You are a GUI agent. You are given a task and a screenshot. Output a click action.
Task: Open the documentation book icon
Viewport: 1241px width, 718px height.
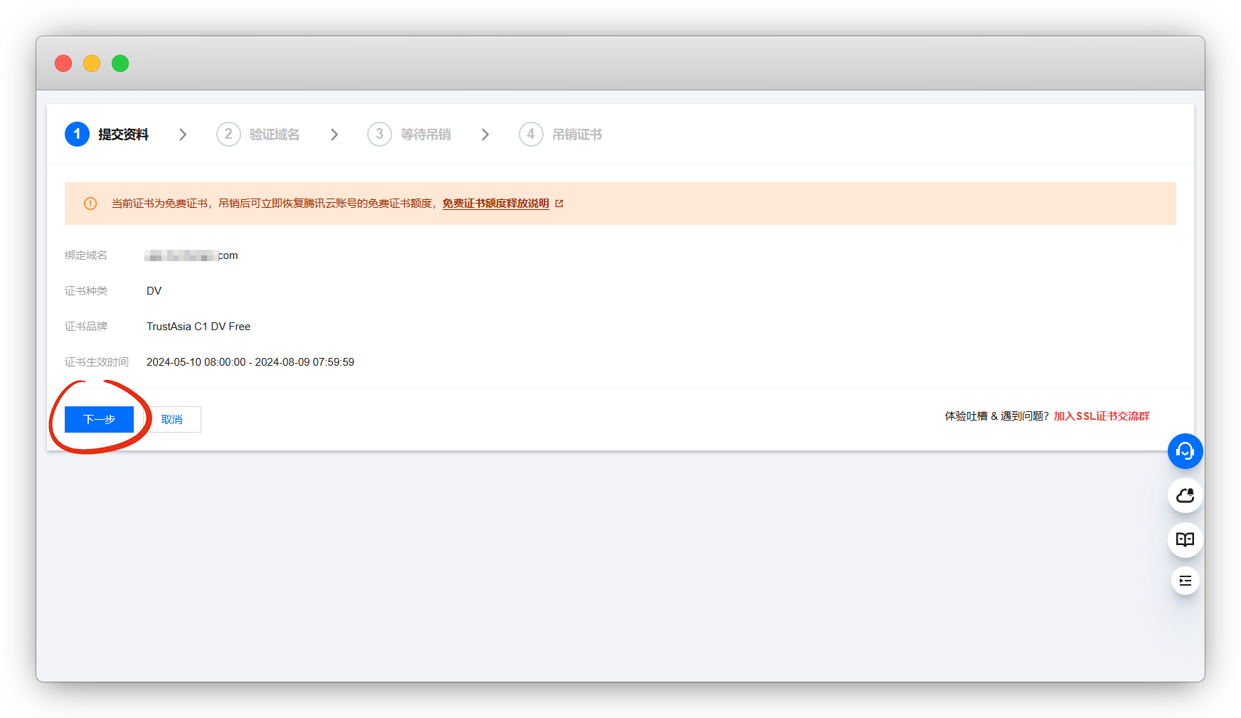(x=1185, y=539)
